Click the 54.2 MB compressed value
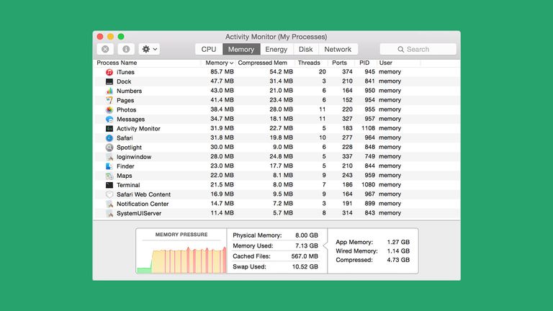553x311 pixels. 281,71
